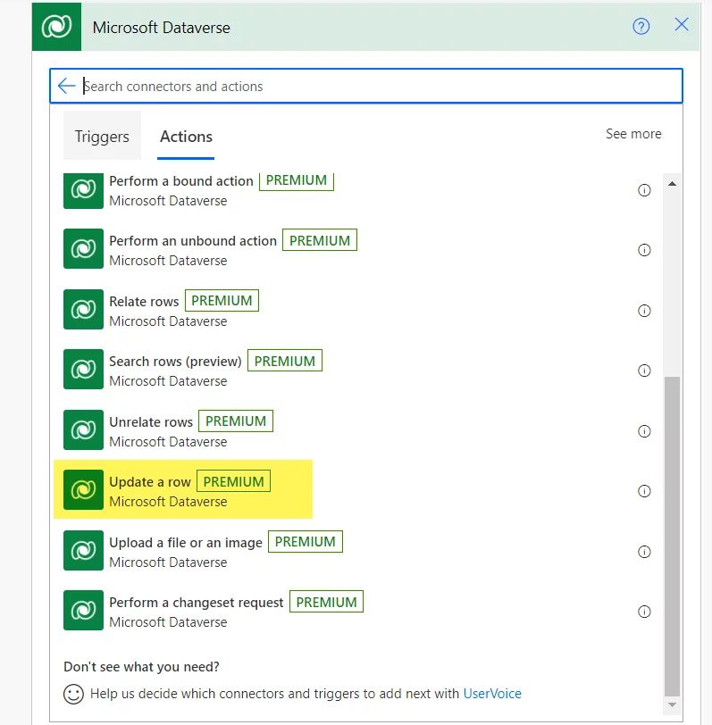Click PREMIUM badge on Perform an unbound action
The height and width of the screenshot is (725, 712).
320,240
